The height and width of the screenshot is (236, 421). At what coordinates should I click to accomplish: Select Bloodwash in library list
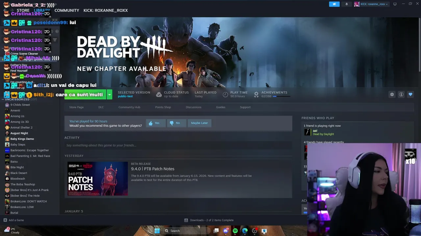(x=18, y=179)
